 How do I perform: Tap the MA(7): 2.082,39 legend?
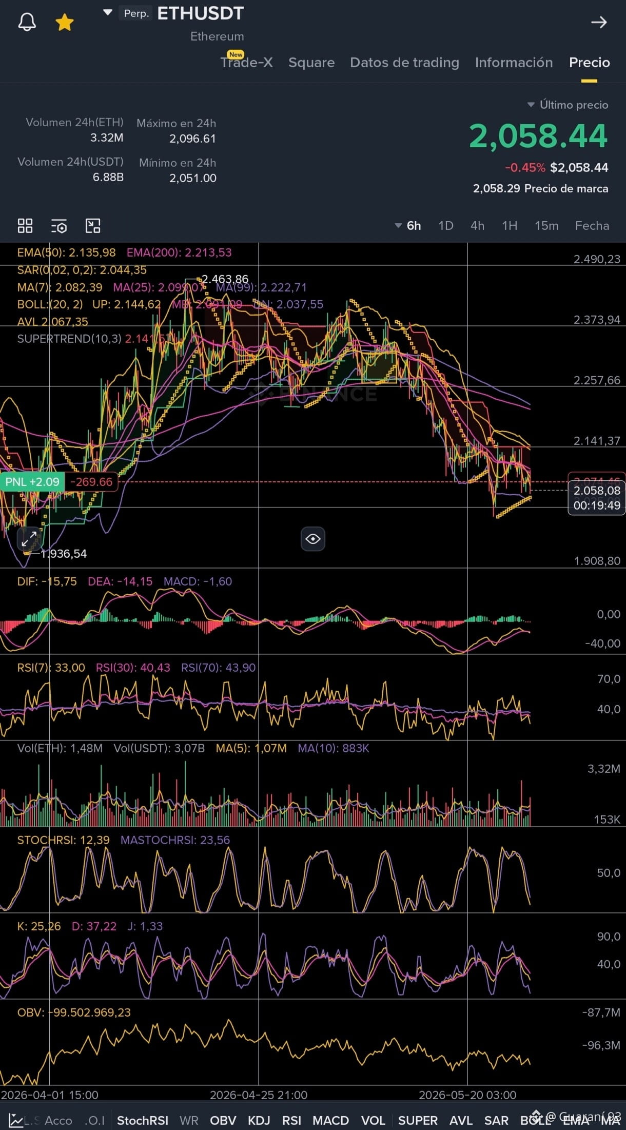[x=60, y=287]
